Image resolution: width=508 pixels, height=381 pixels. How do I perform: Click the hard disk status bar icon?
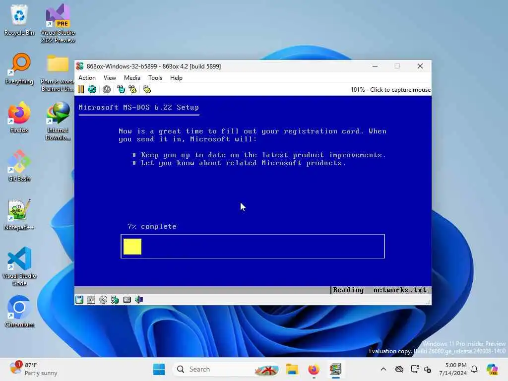click(127, 300)
